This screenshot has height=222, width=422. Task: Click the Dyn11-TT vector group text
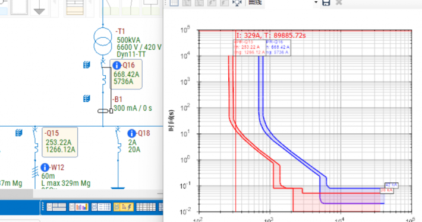coord(131,54)
